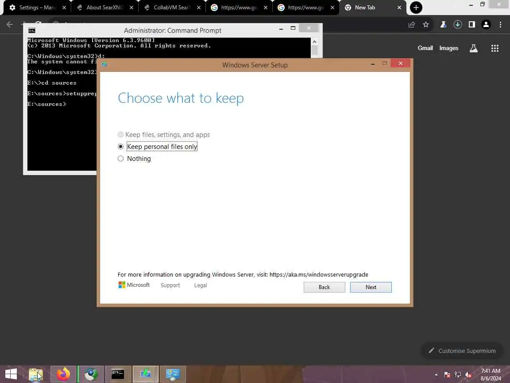510x383 pixels.
Task: Open the browser three-dot menu
Action: point(500,24)
